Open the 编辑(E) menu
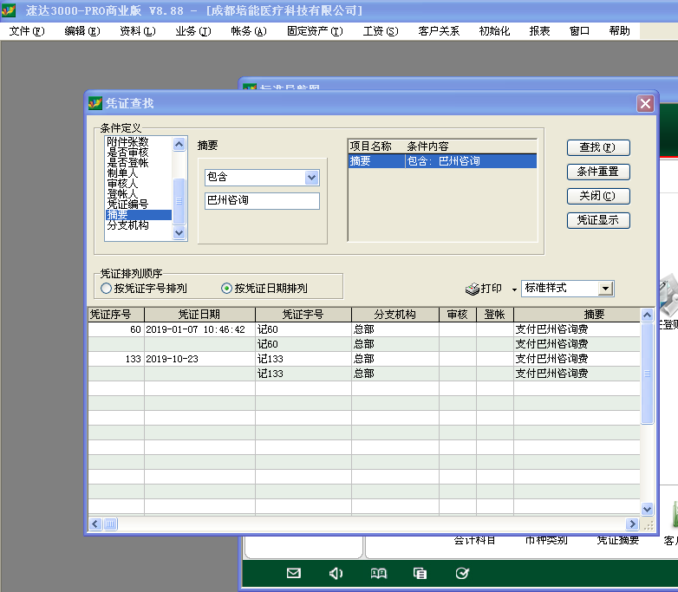This screenshot has width=678, height=592. [82, 31]
